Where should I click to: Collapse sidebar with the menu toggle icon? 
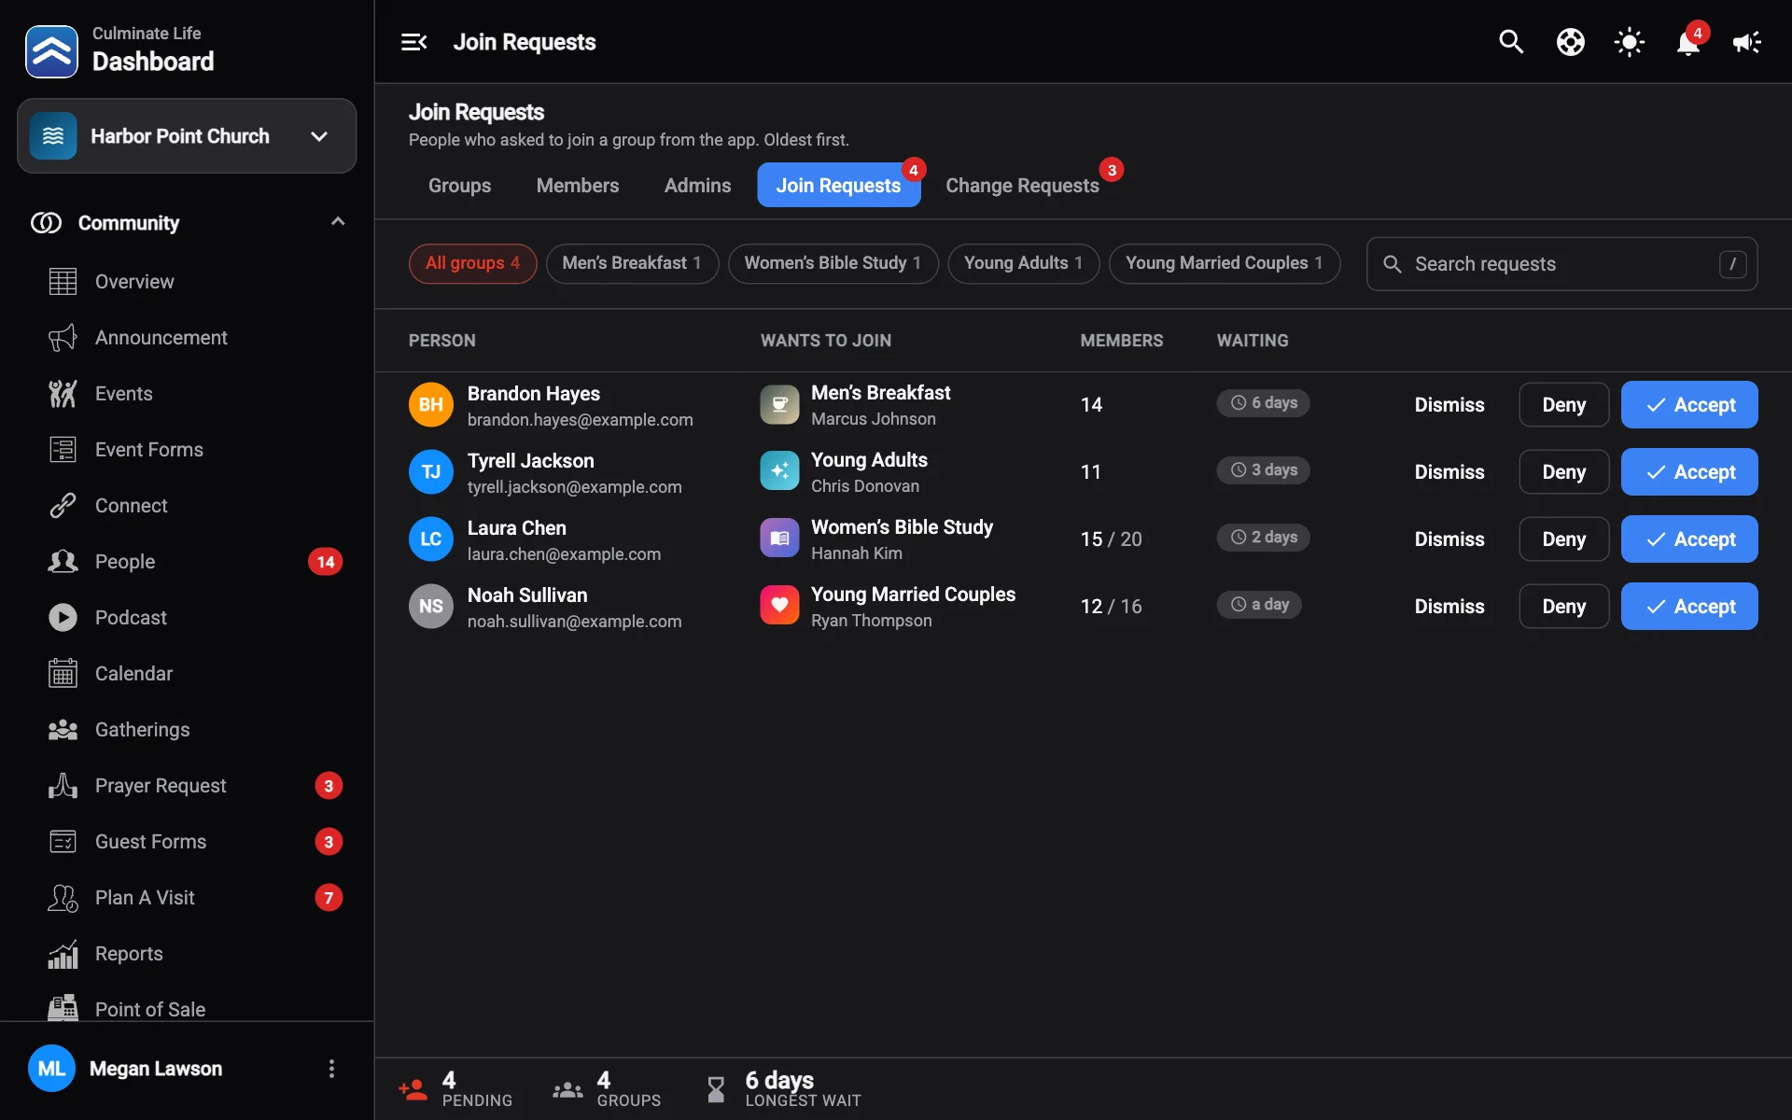pos(413,42)
